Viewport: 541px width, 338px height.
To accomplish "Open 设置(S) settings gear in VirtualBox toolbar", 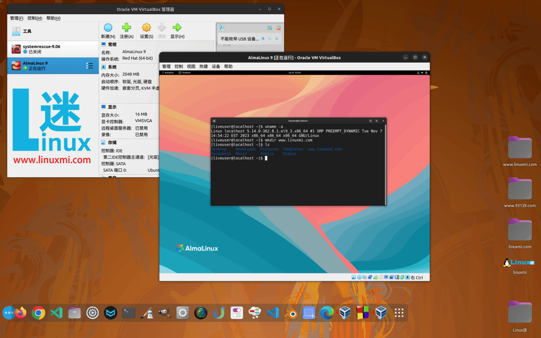I will 146,28.
